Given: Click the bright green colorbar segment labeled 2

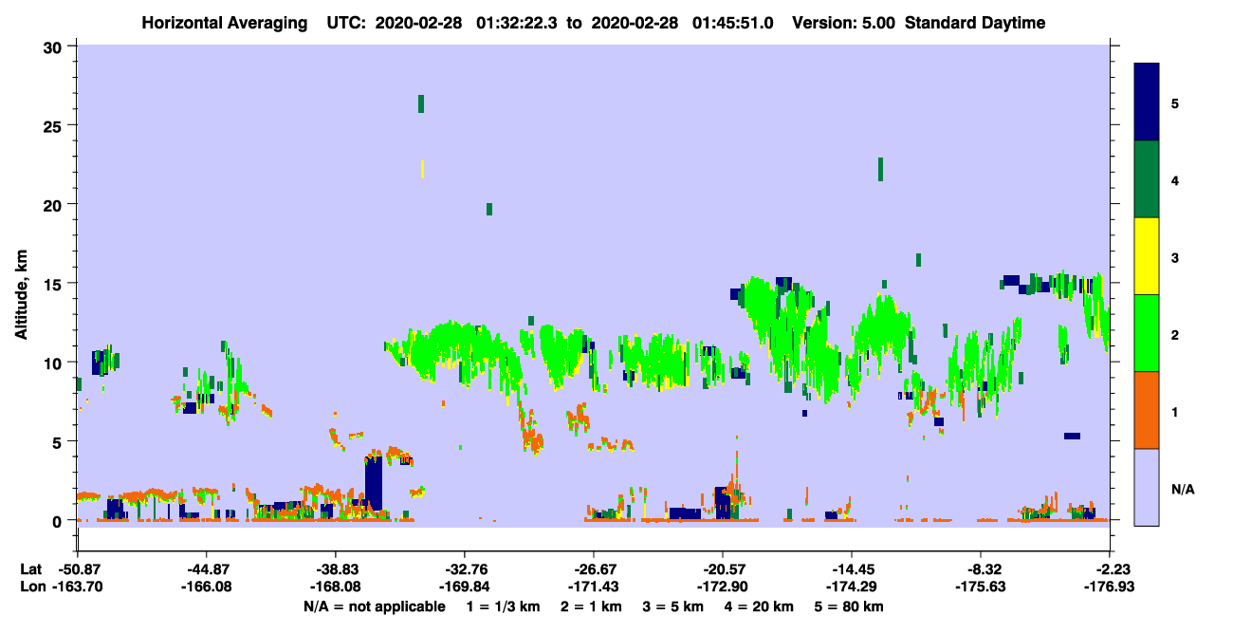Looking at the screenshot, I should [x=1148, y=333].
